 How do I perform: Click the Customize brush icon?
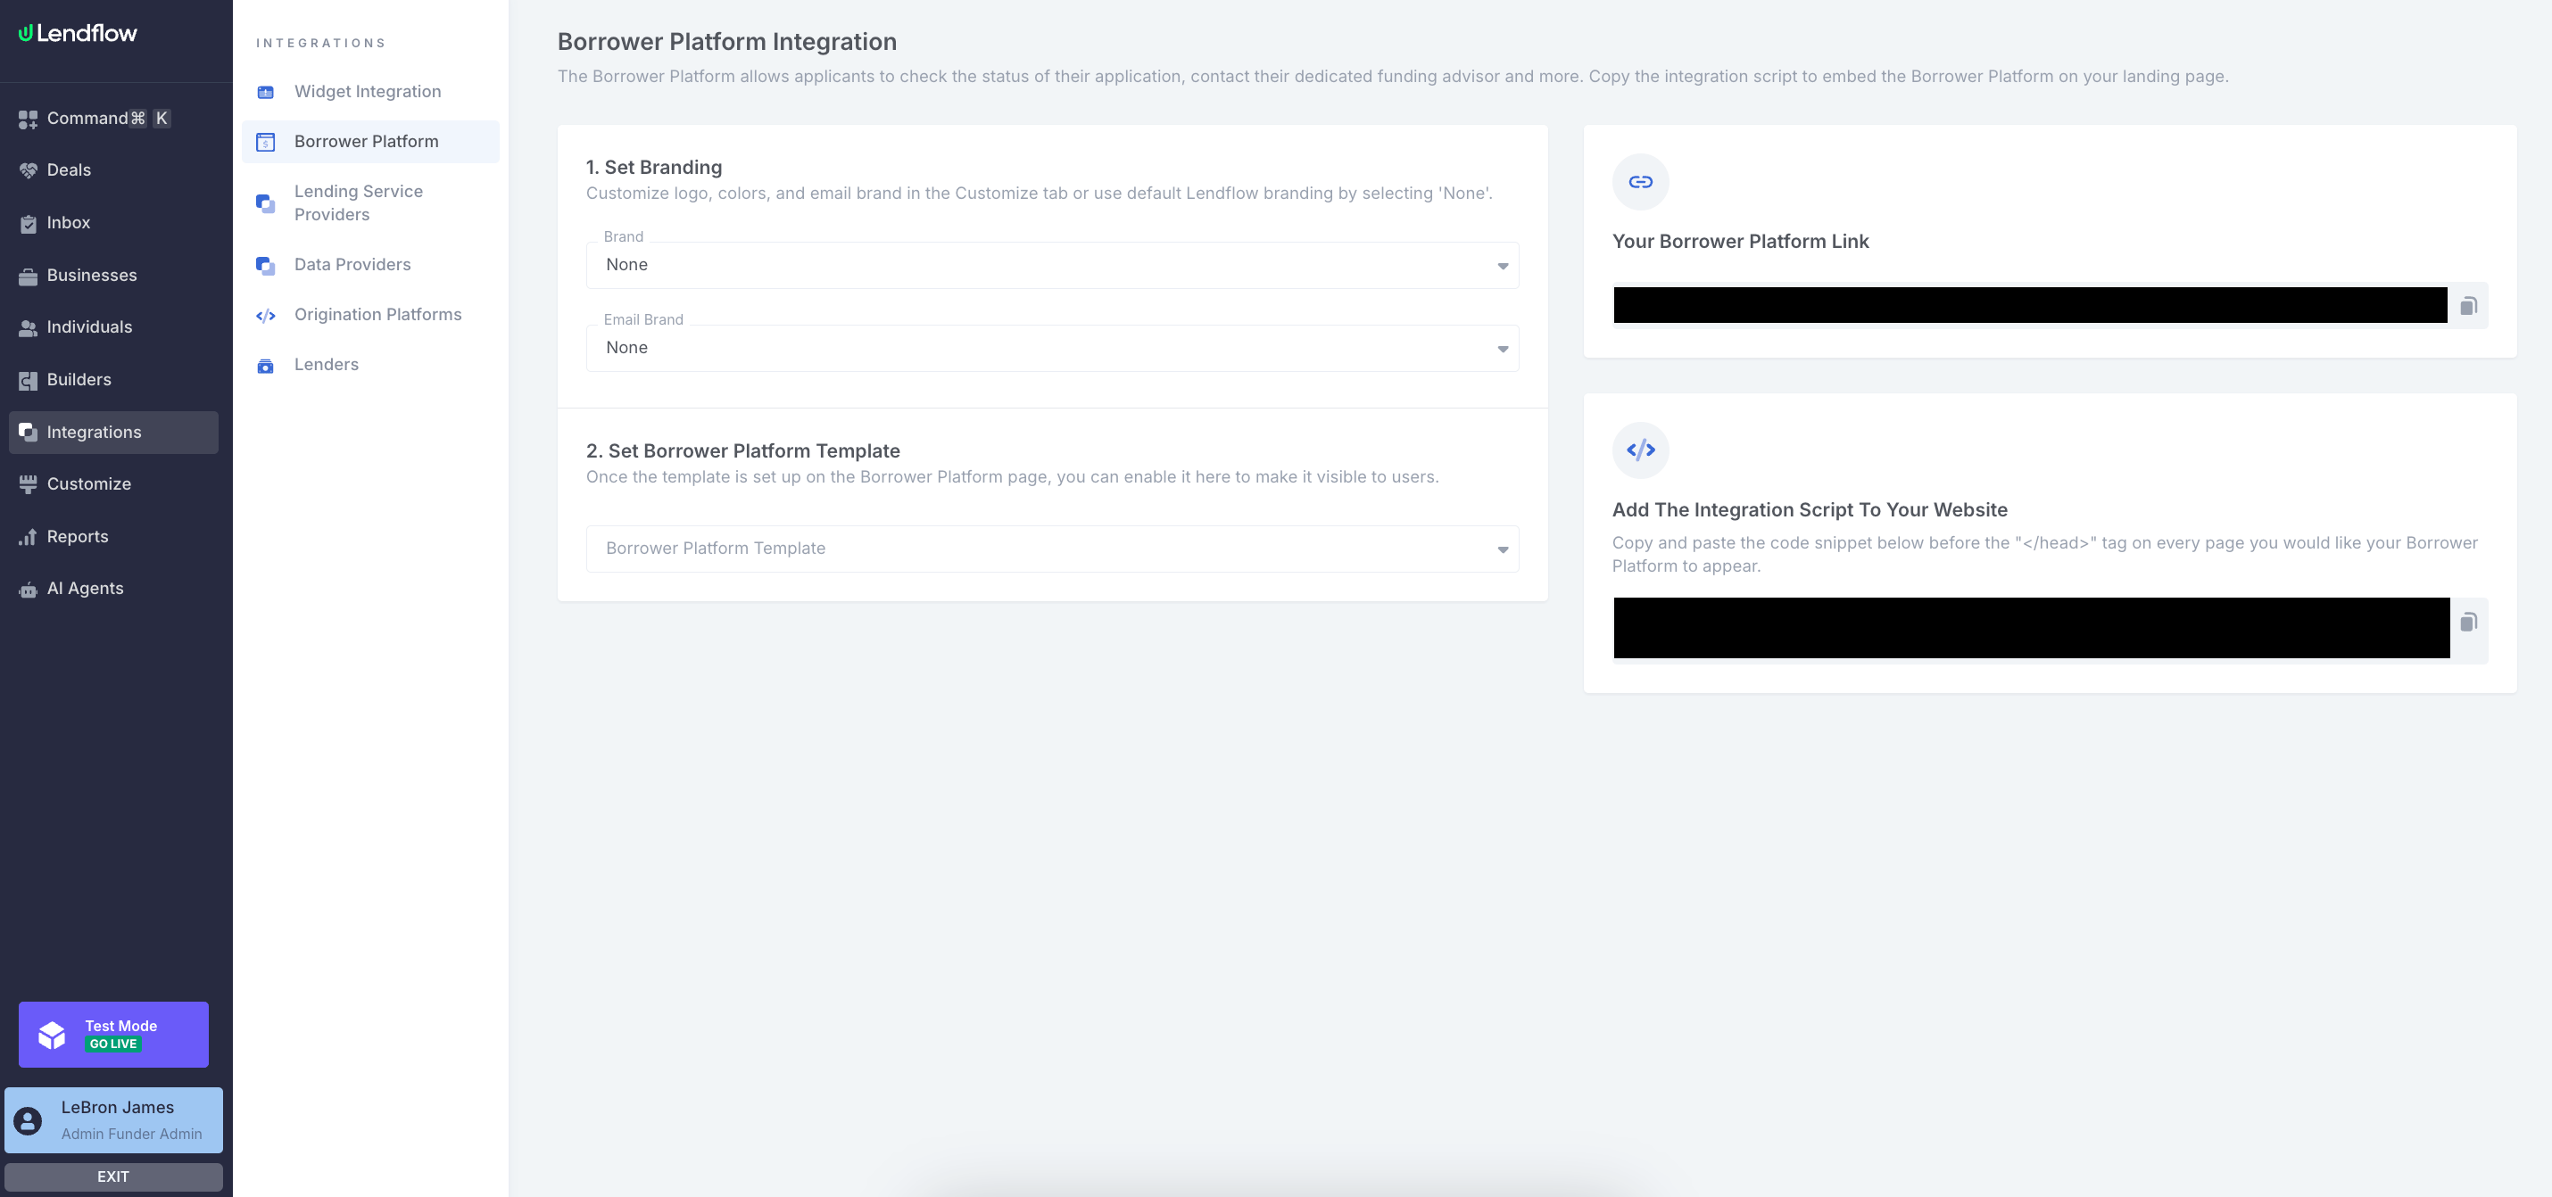coord(28,484)
